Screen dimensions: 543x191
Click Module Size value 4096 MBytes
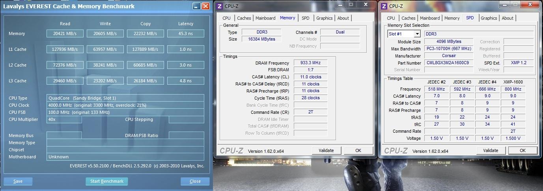(449, 41)
